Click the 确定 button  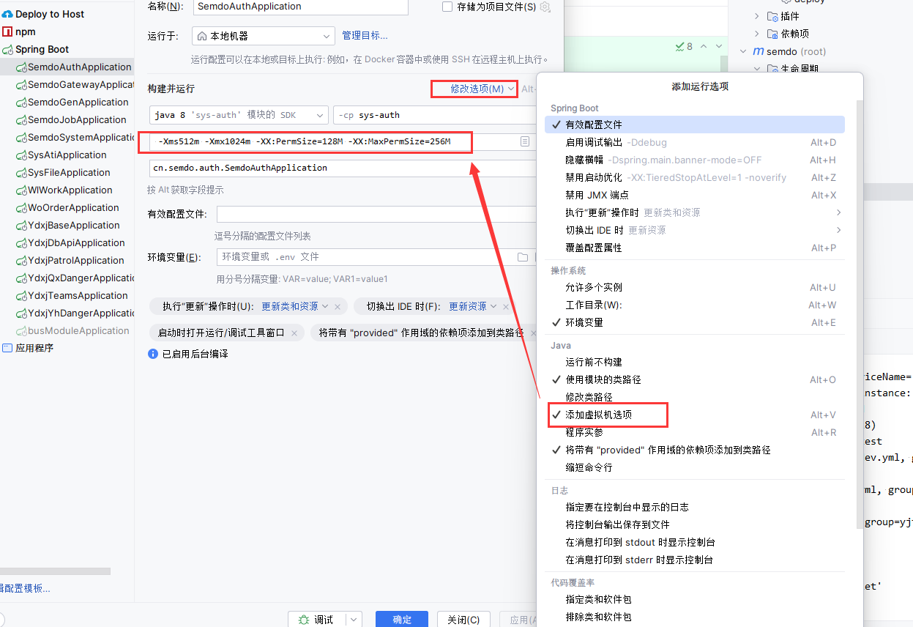click(402, 620)
